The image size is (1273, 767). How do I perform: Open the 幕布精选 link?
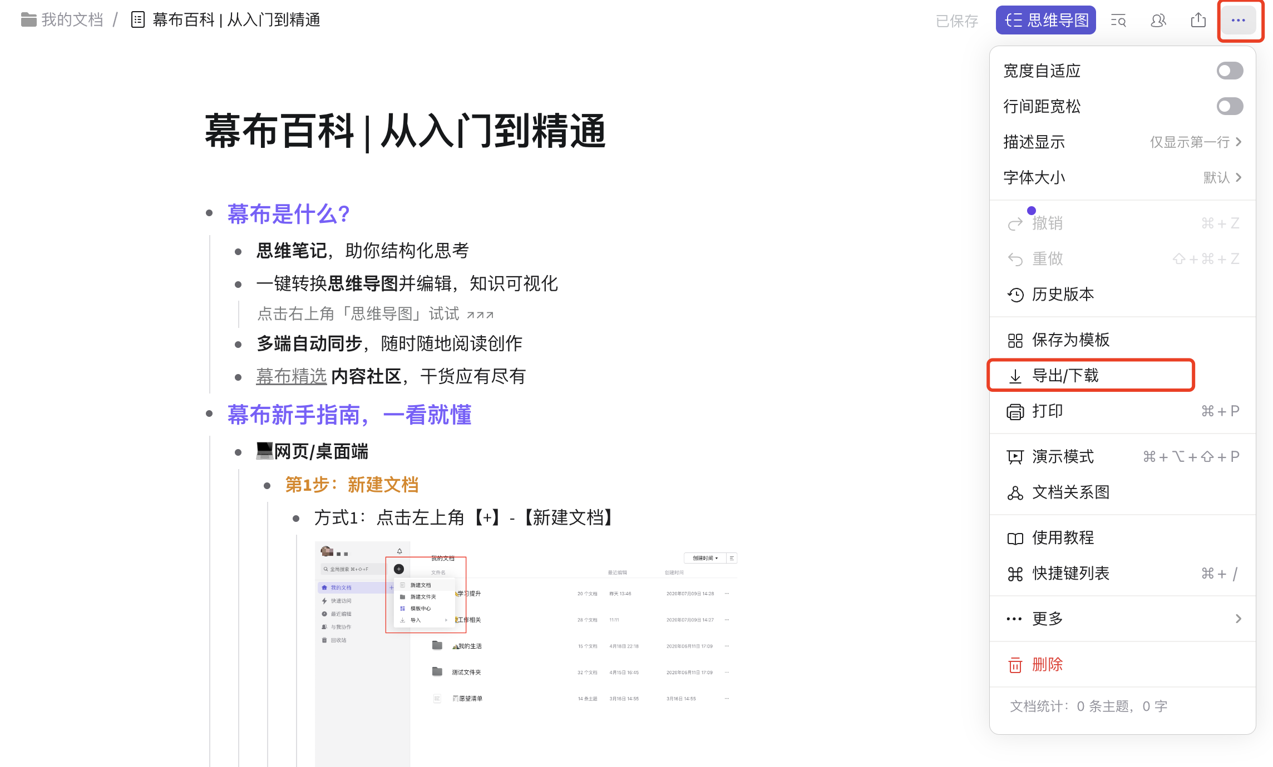tap(291, 376)
